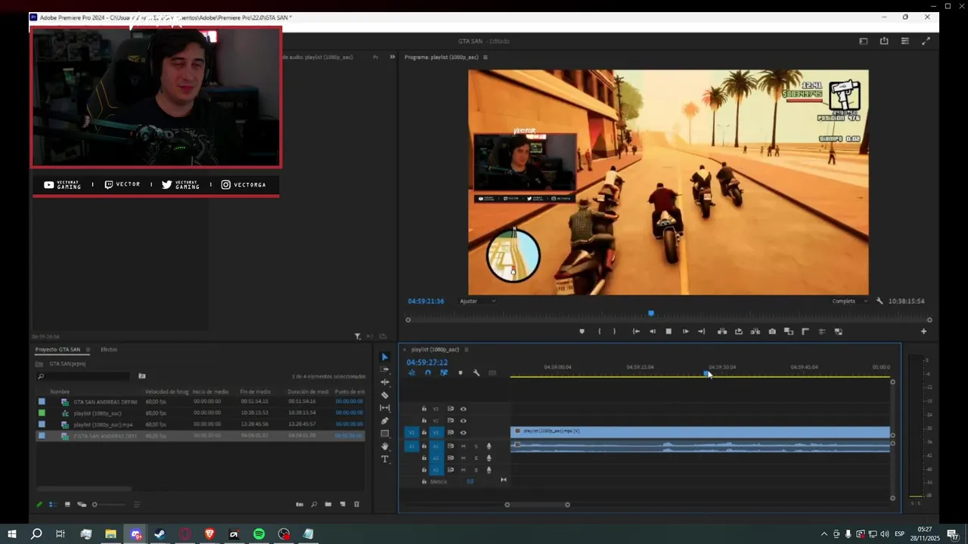Open Program monitor button editor plus
The image size is (968, 544).
point(923,332)
